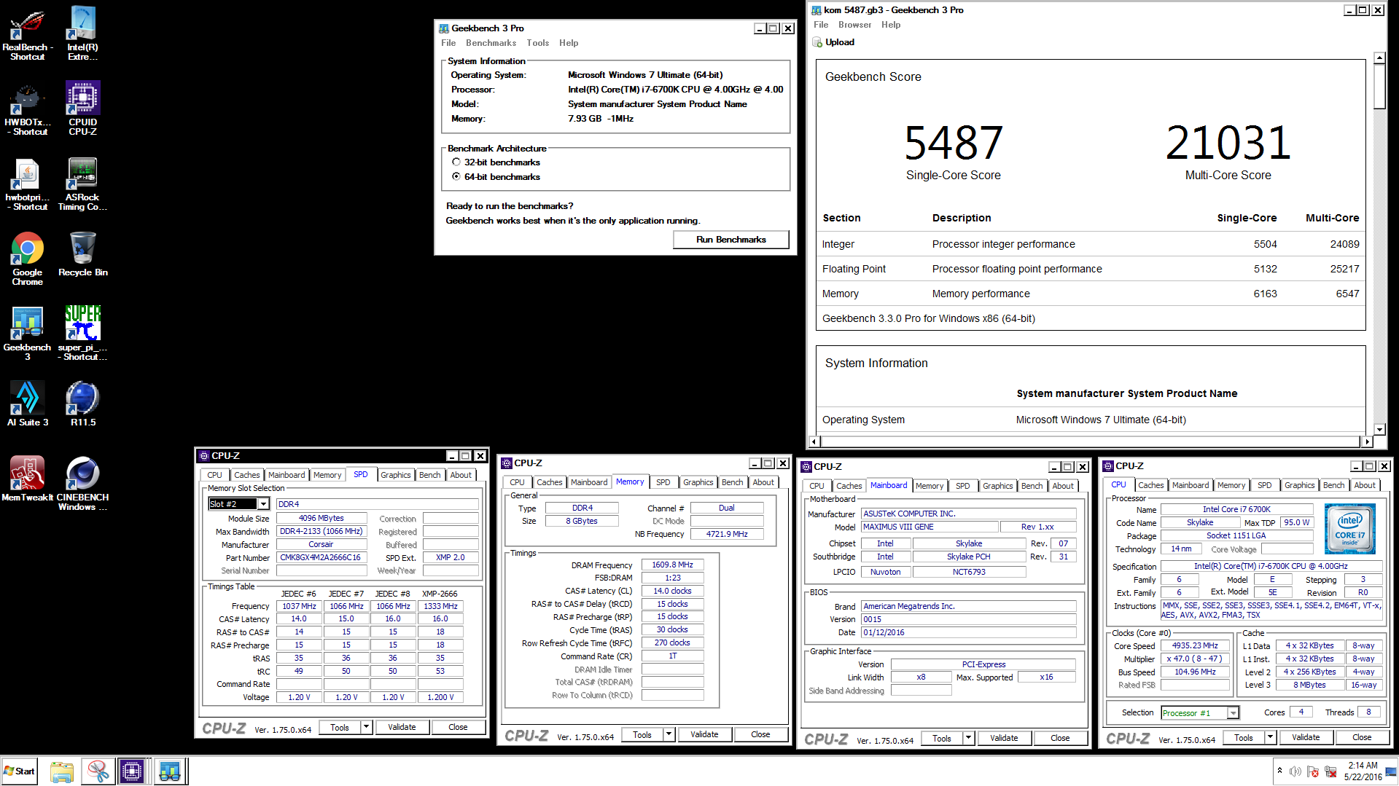This screenshot has height=786, width=1399.
Task: Click scroll up arrow in results window
Action: [1379, 58]
